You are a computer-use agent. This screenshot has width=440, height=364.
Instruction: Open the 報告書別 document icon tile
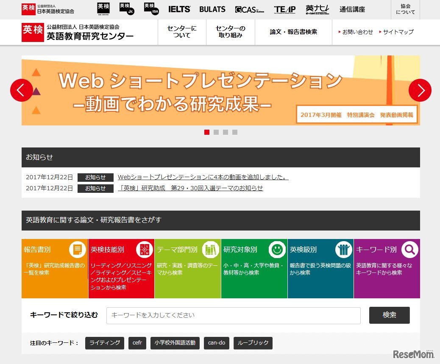pyautogui.click(x=77, y=250)
